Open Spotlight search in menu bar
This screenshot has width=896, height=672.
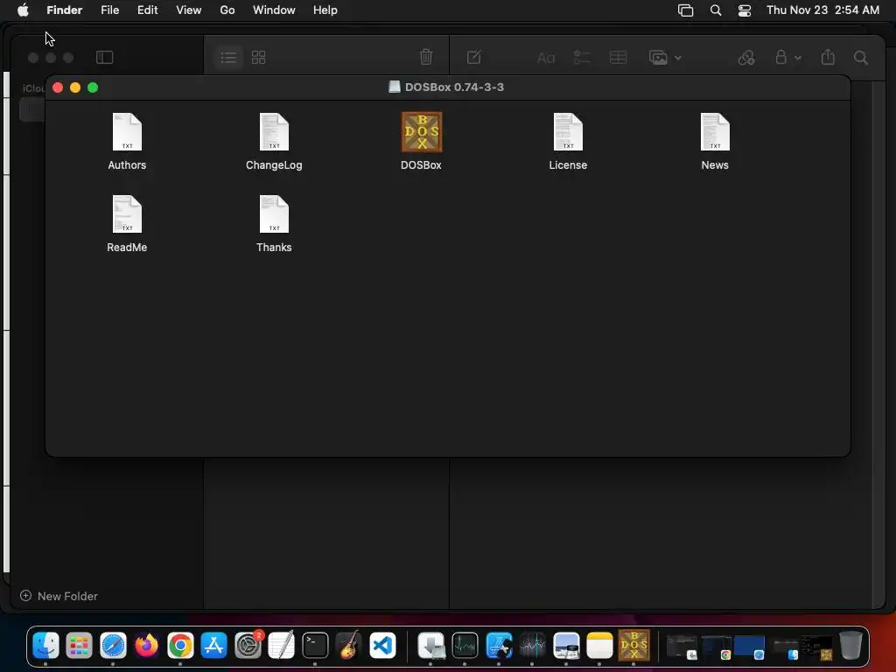tap(716, 10)
